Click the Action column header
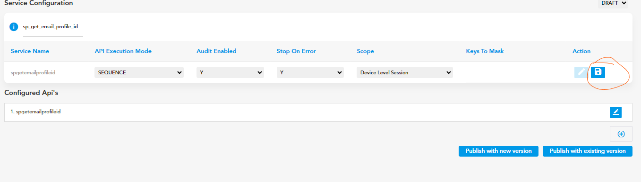The height and width of the screenshot is (182, 641). (x=581, y=51)
